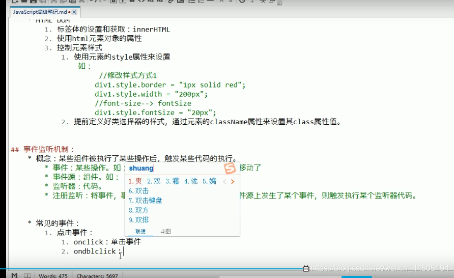454x278 pixels.
Task: Click the line 控制元素样式
Action: point(79,48)
